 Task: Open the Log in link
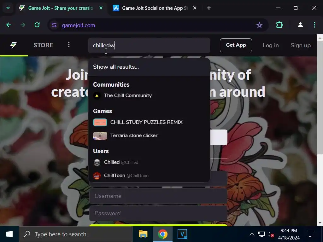[270, 45]
